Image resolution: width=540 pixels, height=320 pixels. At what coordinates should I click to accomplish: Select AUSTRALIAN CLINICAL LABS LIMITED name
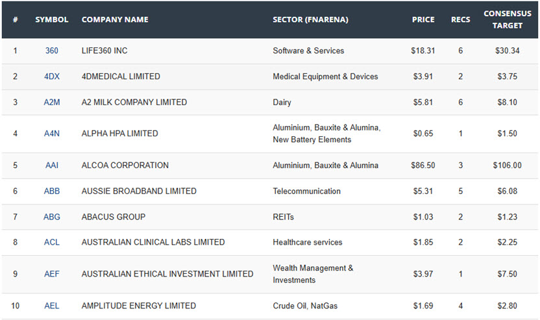[x=153, y=242]
